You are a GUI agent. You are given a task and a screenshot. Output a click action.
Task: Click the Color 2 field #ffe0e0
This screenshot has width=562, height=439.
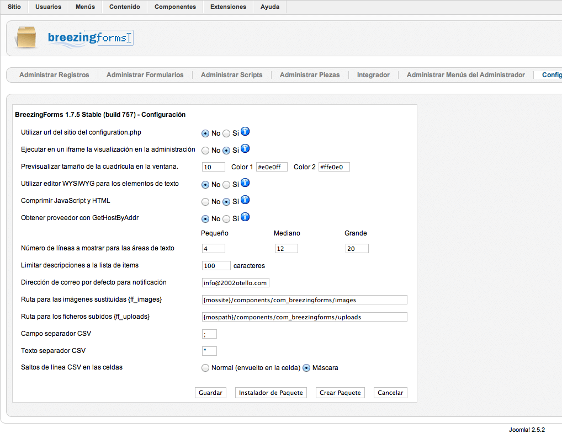point(334,167)
